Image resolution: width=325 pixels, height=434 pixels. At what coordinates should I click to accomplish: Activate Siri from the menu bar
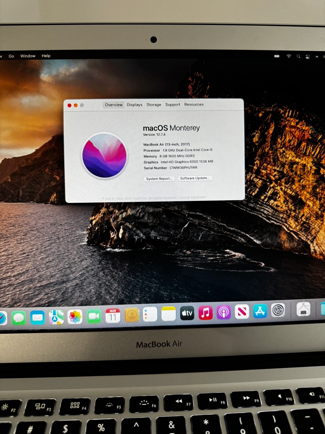click(x=317, y=56)
